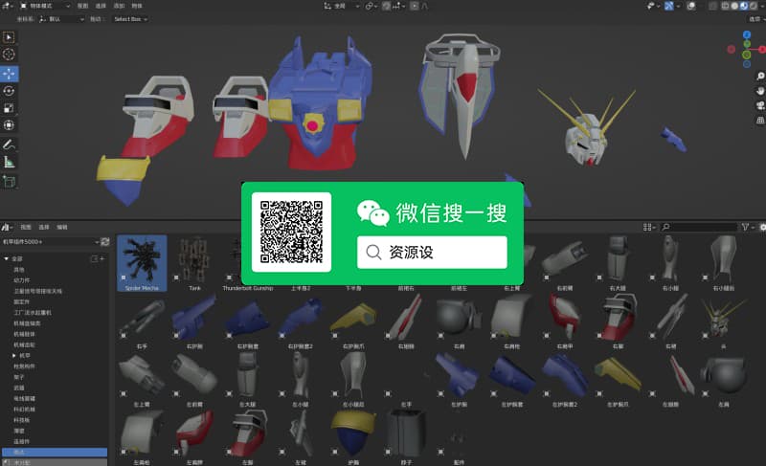Click the pan view hand icon
Viewport: 766px width, 466px height.
pos(760,91)
